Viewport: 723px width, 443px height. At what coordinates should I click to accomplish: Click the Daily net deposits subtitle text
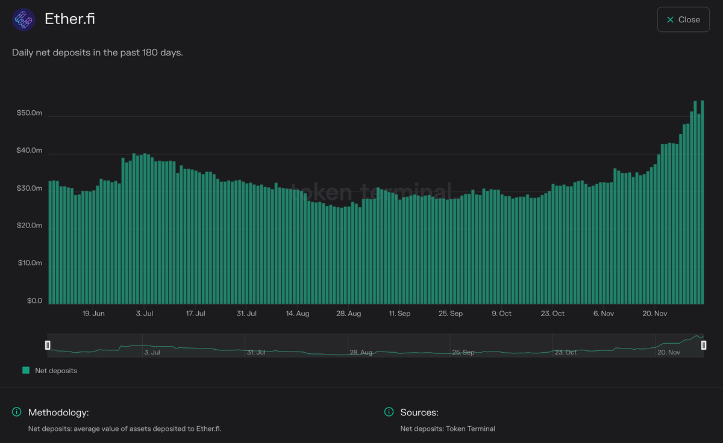click(97, 52)
